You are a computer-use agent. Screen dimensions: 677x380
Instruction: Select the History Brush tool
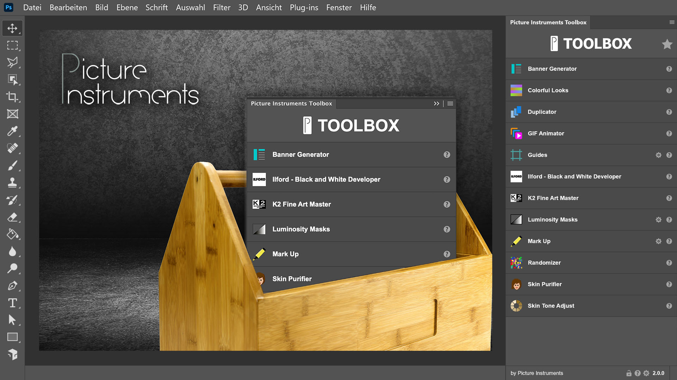(x=12, y=200)
